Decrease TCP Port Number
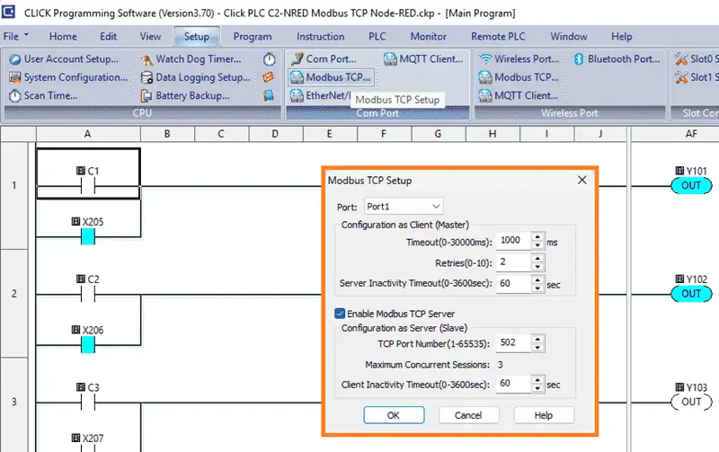 pos(537,347)
